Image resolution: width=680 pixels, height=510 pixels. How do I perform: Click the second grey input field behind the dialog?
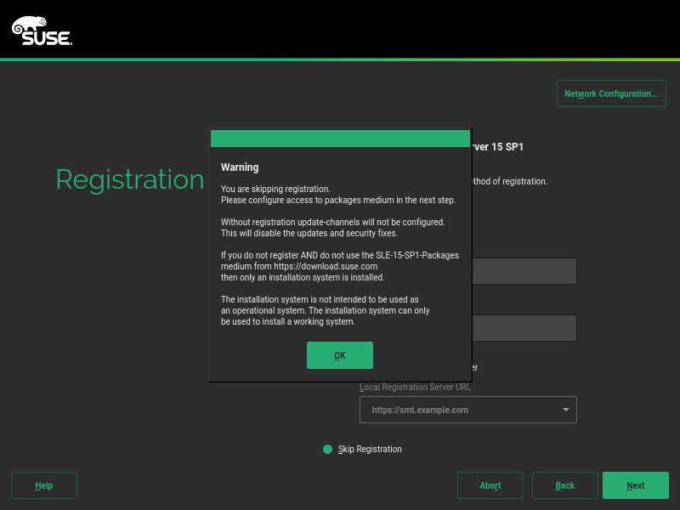[524, 328]
